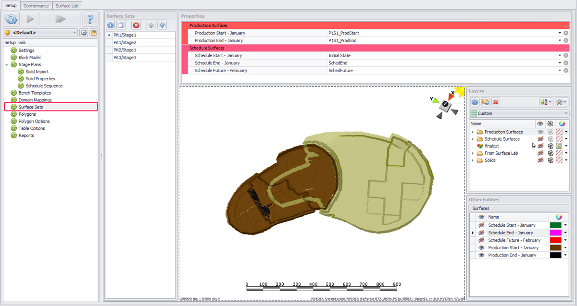The height and width of the screenshot is (306, 577).
Task: Click red X delete icon in Layers panel
Action: click(496, 102)
